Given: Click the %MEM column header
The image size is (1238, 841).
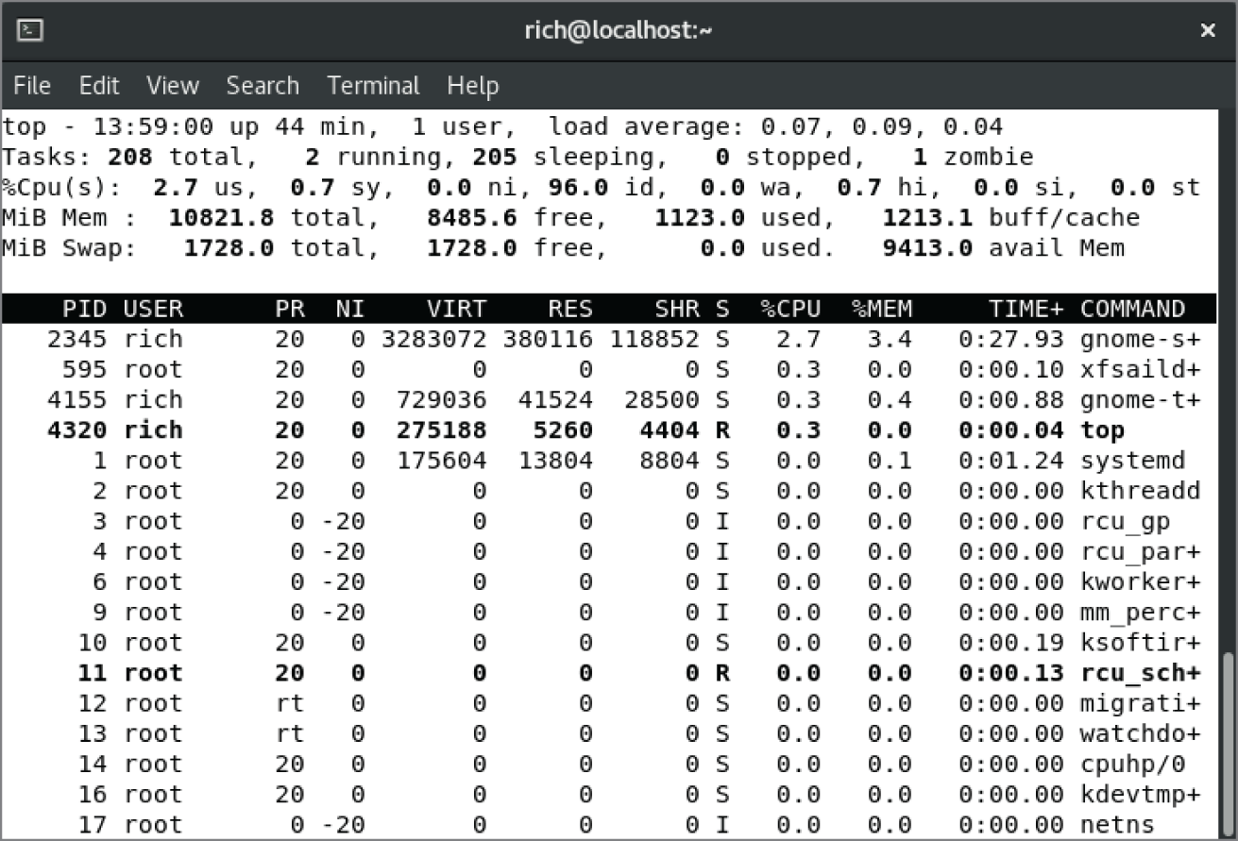Looking at the screenshot, I should tap(882, 309).
